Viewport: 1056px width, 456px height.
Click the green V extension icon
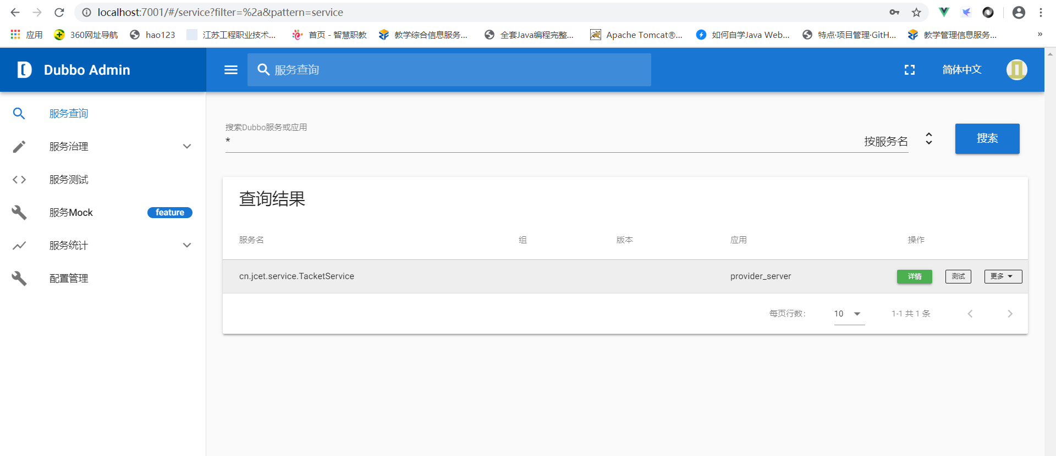pos(944,12)
